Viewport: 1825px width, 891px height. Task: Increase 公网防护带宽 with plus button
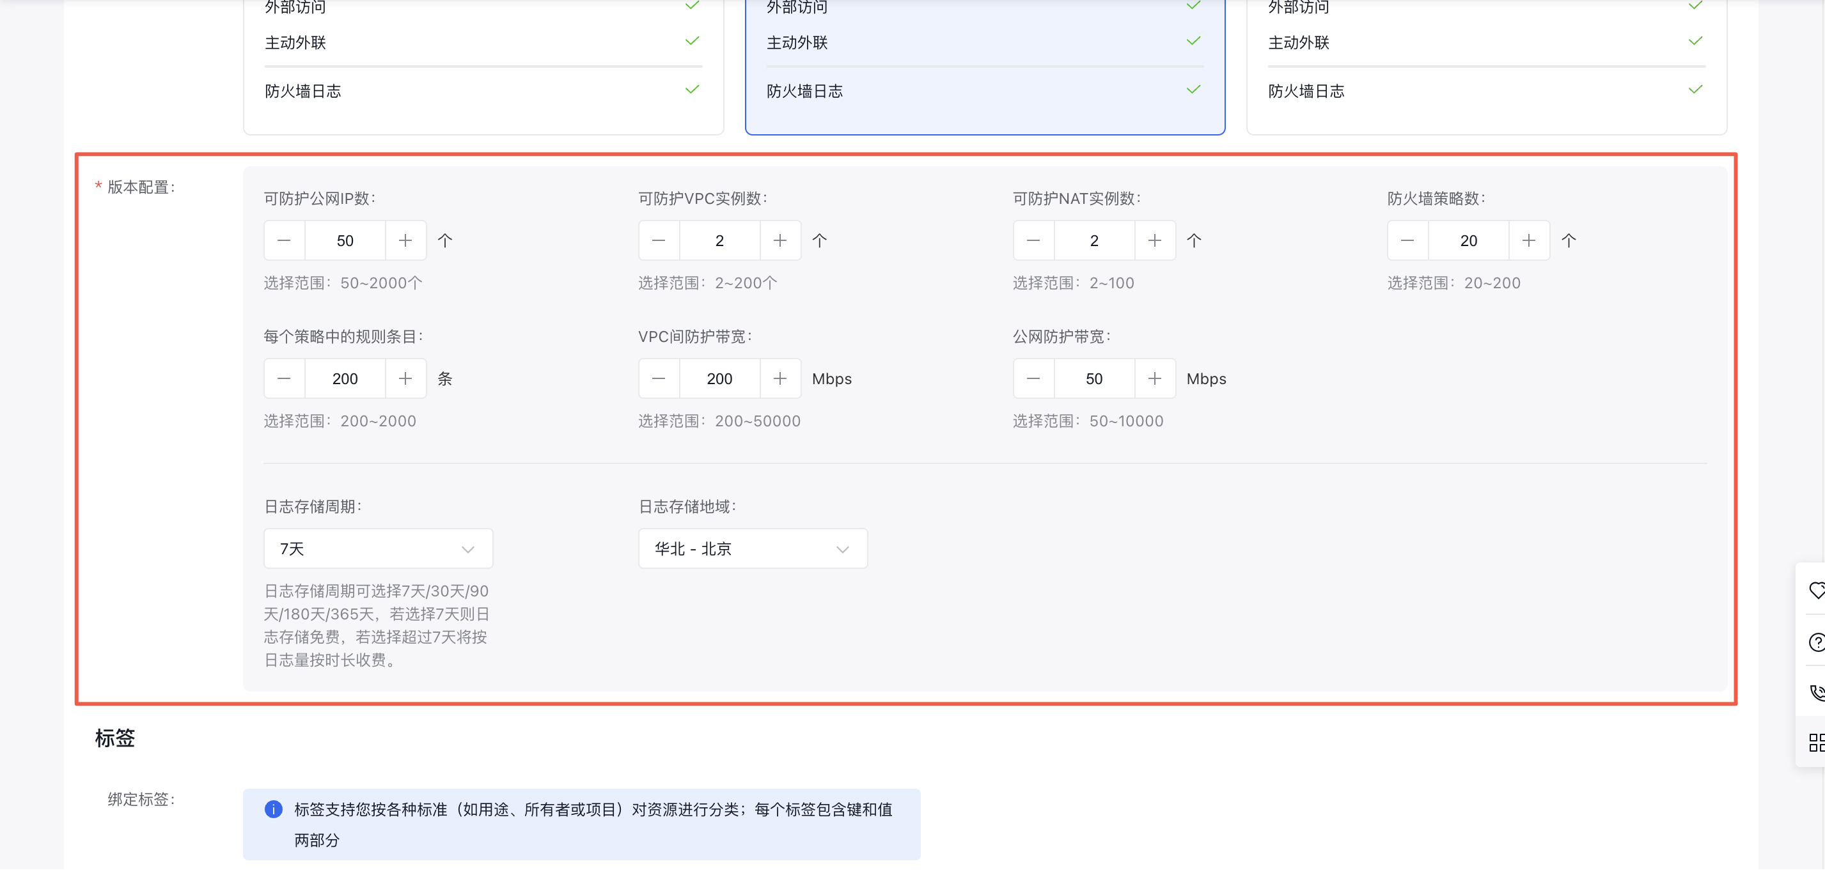[1154, 379]
